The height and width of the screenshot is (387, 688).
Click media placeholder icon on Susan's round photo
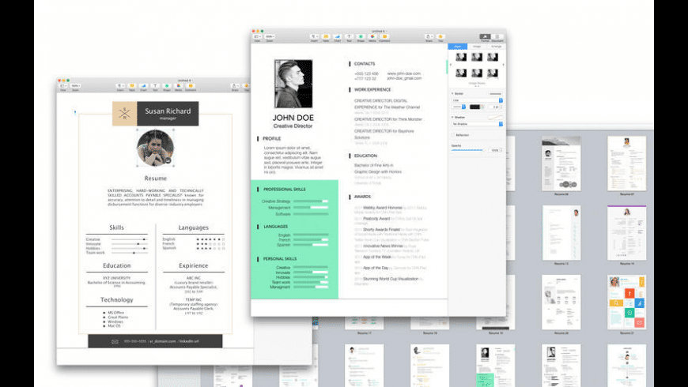(x=168, y=161)
